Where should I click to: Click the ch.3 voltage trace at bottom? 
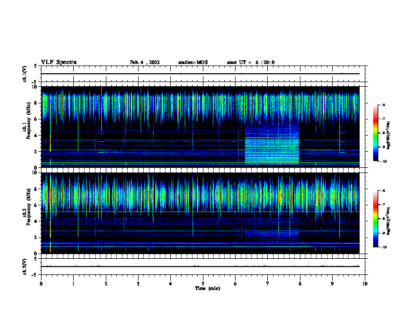[x=200, y=267]
